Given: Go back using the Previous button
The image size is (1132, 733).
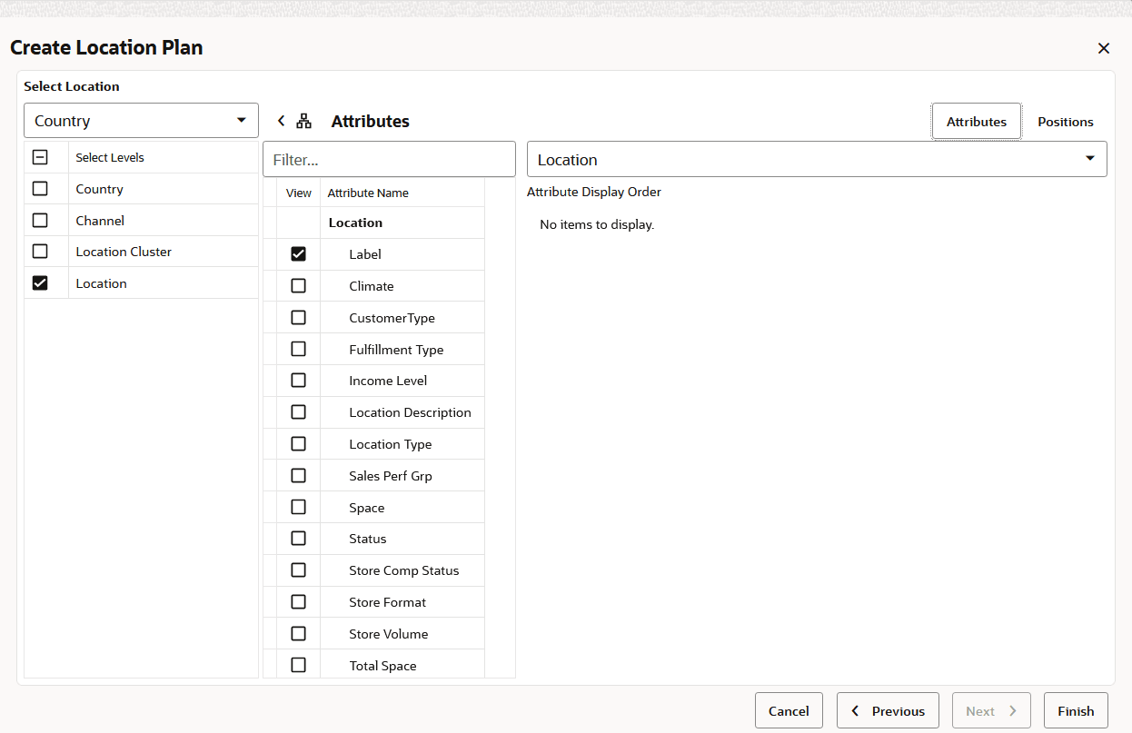Looking at the screenshot, I should 888,710.
